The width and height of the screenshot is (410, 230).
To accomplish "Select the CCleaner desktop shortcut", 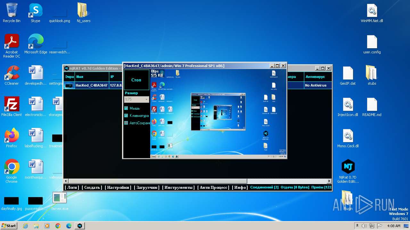I will 12,76.
